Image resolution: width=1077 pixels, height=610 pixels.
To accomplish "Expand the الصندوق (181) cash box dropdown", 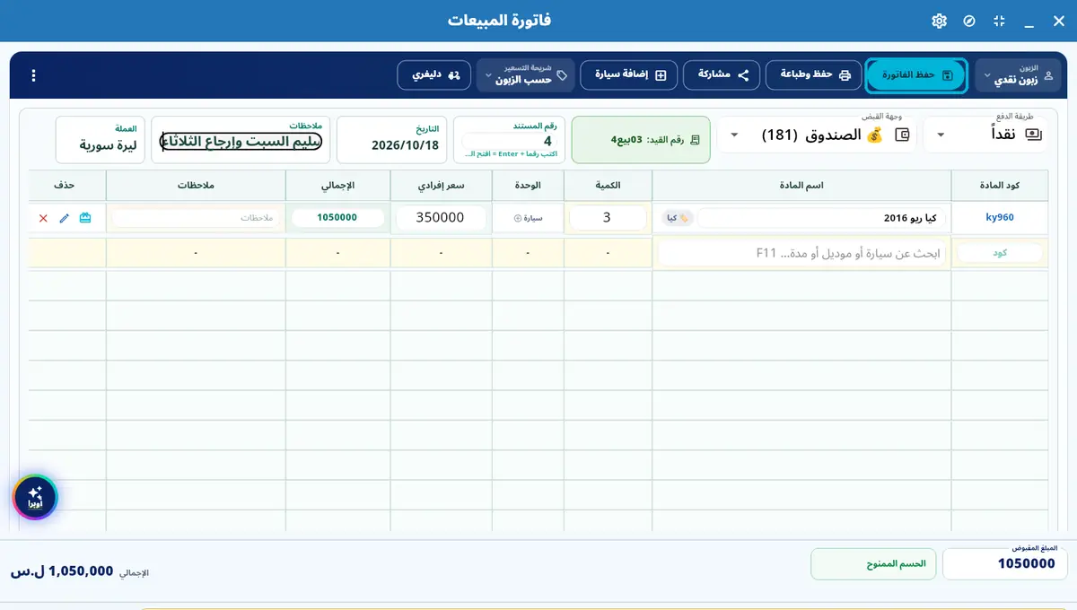I will point(816,135).
